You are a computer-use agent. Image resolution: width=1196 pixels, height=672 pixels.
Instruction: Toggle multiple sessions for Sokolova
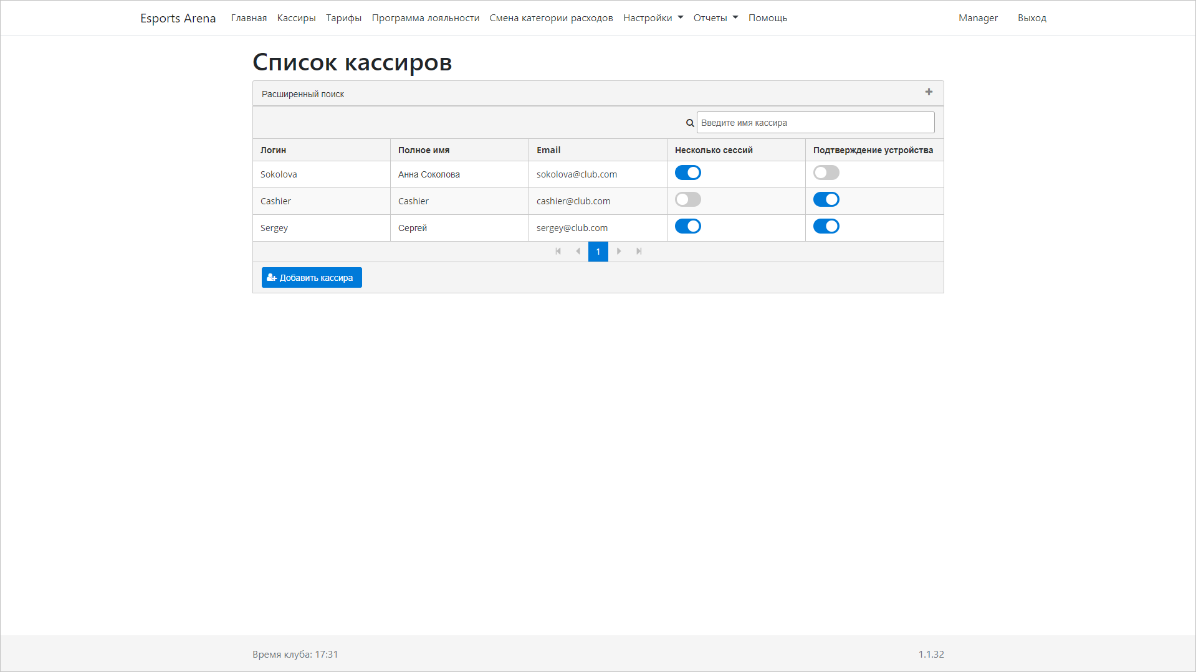tap(688, 173)
